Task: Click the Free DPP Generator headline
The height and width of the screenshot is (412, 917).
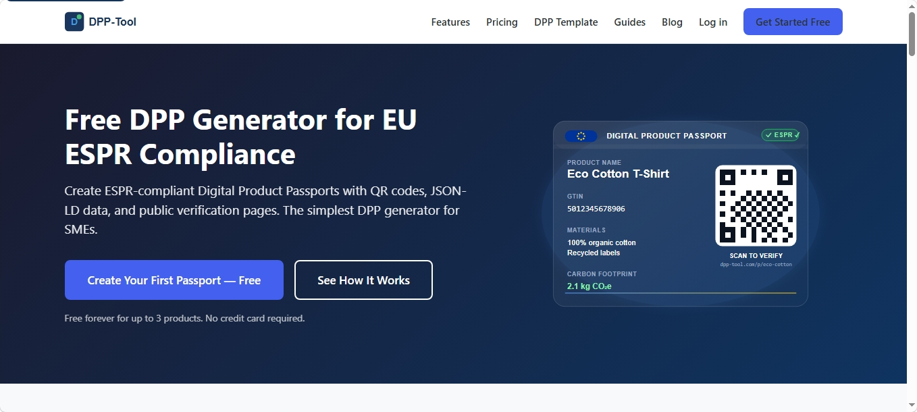Action: tap(241, 137)
